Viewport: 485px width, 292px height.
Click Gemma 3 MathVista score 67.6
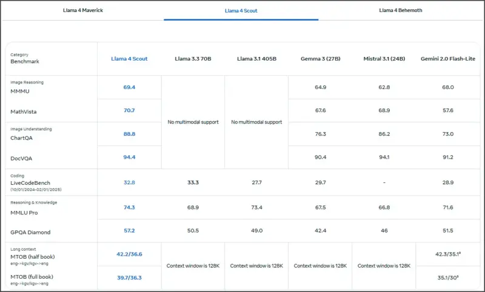pyautogui.click(x=321, y=110)
